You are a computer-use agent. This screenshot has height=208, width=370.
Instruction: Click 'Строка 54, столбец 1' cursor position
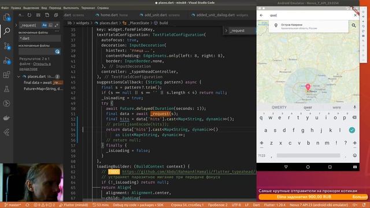click(187, 205)
